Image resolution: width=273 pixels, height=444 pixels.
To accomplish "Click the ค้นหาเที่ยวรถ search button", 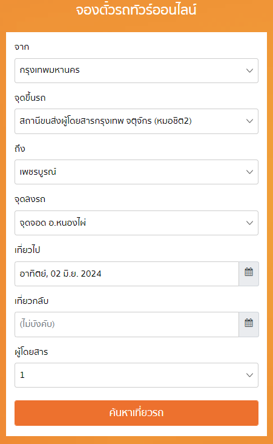I will 137,413.
